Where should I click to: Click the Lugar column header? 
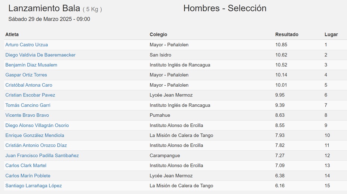(331, 34)
